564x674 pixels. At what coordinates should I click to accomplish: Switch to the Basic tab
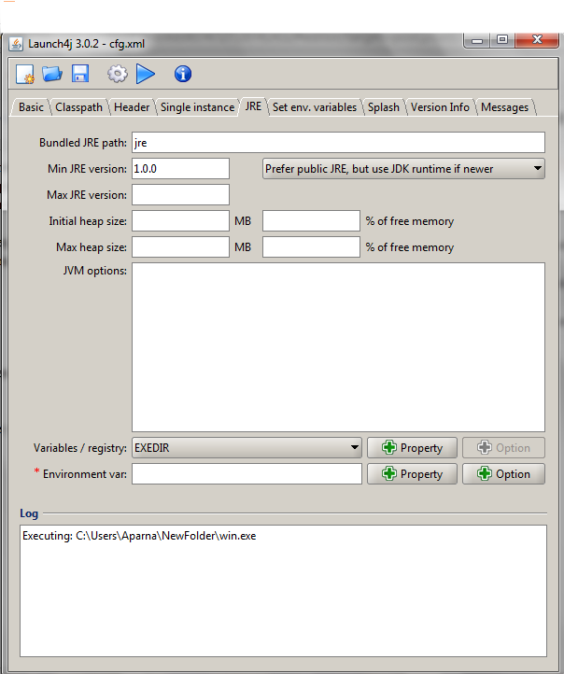point(31,107)
